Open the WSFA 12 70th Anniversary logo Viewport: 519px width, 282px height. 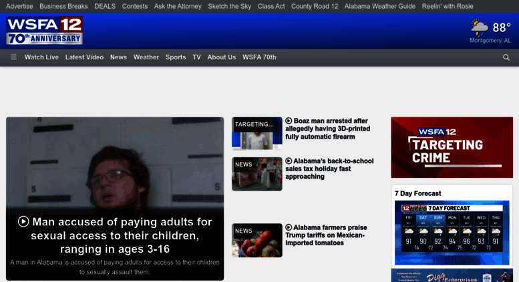click(44, 31)
